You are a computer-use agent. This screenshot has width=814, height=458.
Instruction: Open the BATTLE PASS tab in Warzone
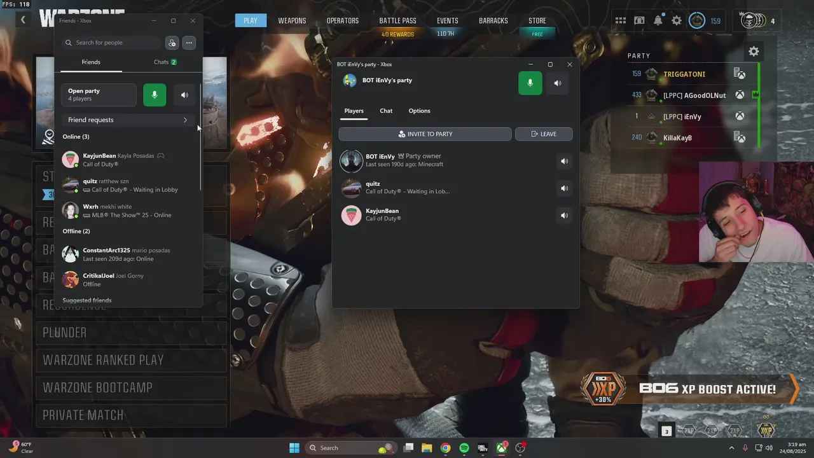click(397, 21)
